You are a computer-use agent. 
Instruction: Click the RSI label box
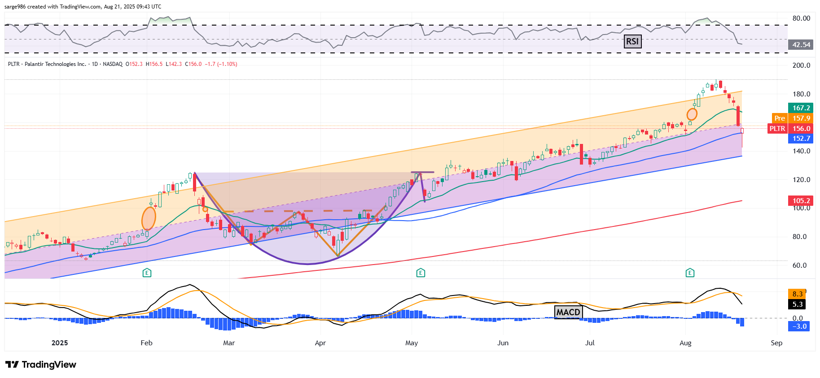[632, 41]
